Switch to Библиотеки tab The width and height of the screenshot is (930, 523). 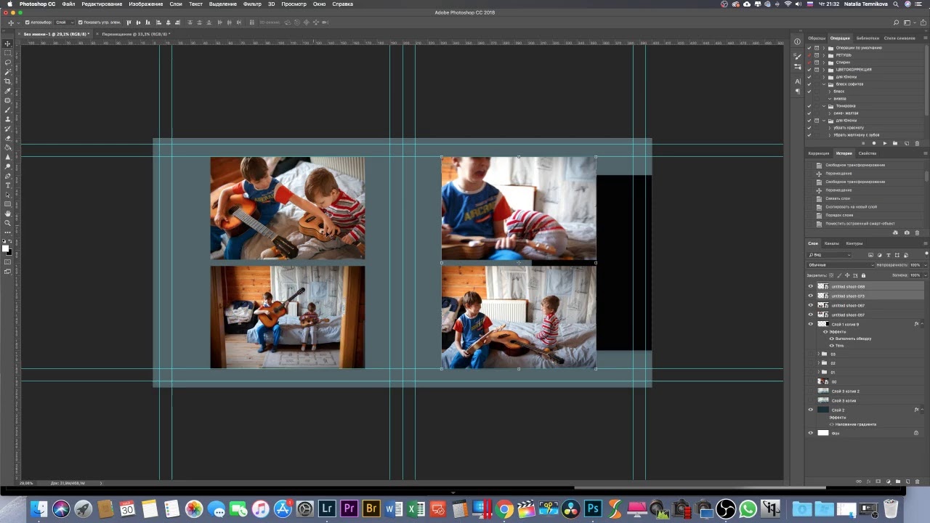point(868,38)
